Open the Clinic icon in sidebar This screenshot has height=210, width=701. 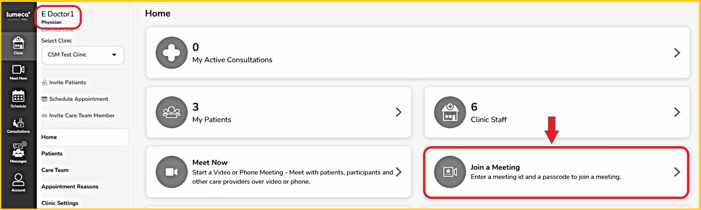(x=18, y=44)
